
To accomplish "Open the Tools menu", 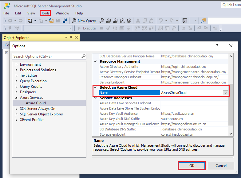I will [x=45, y=13].
